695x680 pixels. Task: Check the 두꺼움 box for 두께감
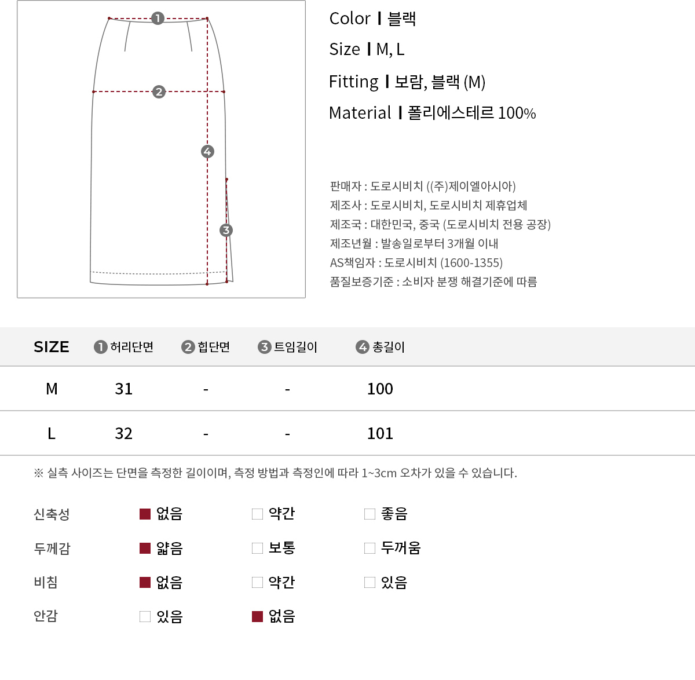370,549
